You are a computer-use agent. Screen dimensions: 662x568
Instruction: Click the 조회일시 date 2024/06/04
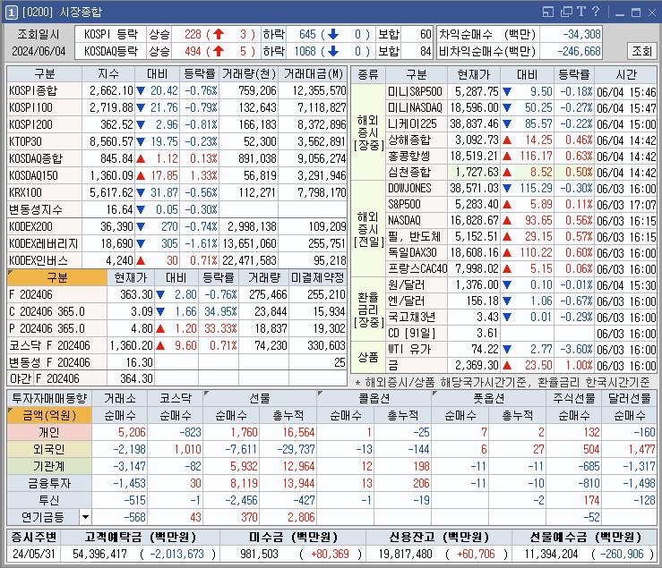(39, 52)
